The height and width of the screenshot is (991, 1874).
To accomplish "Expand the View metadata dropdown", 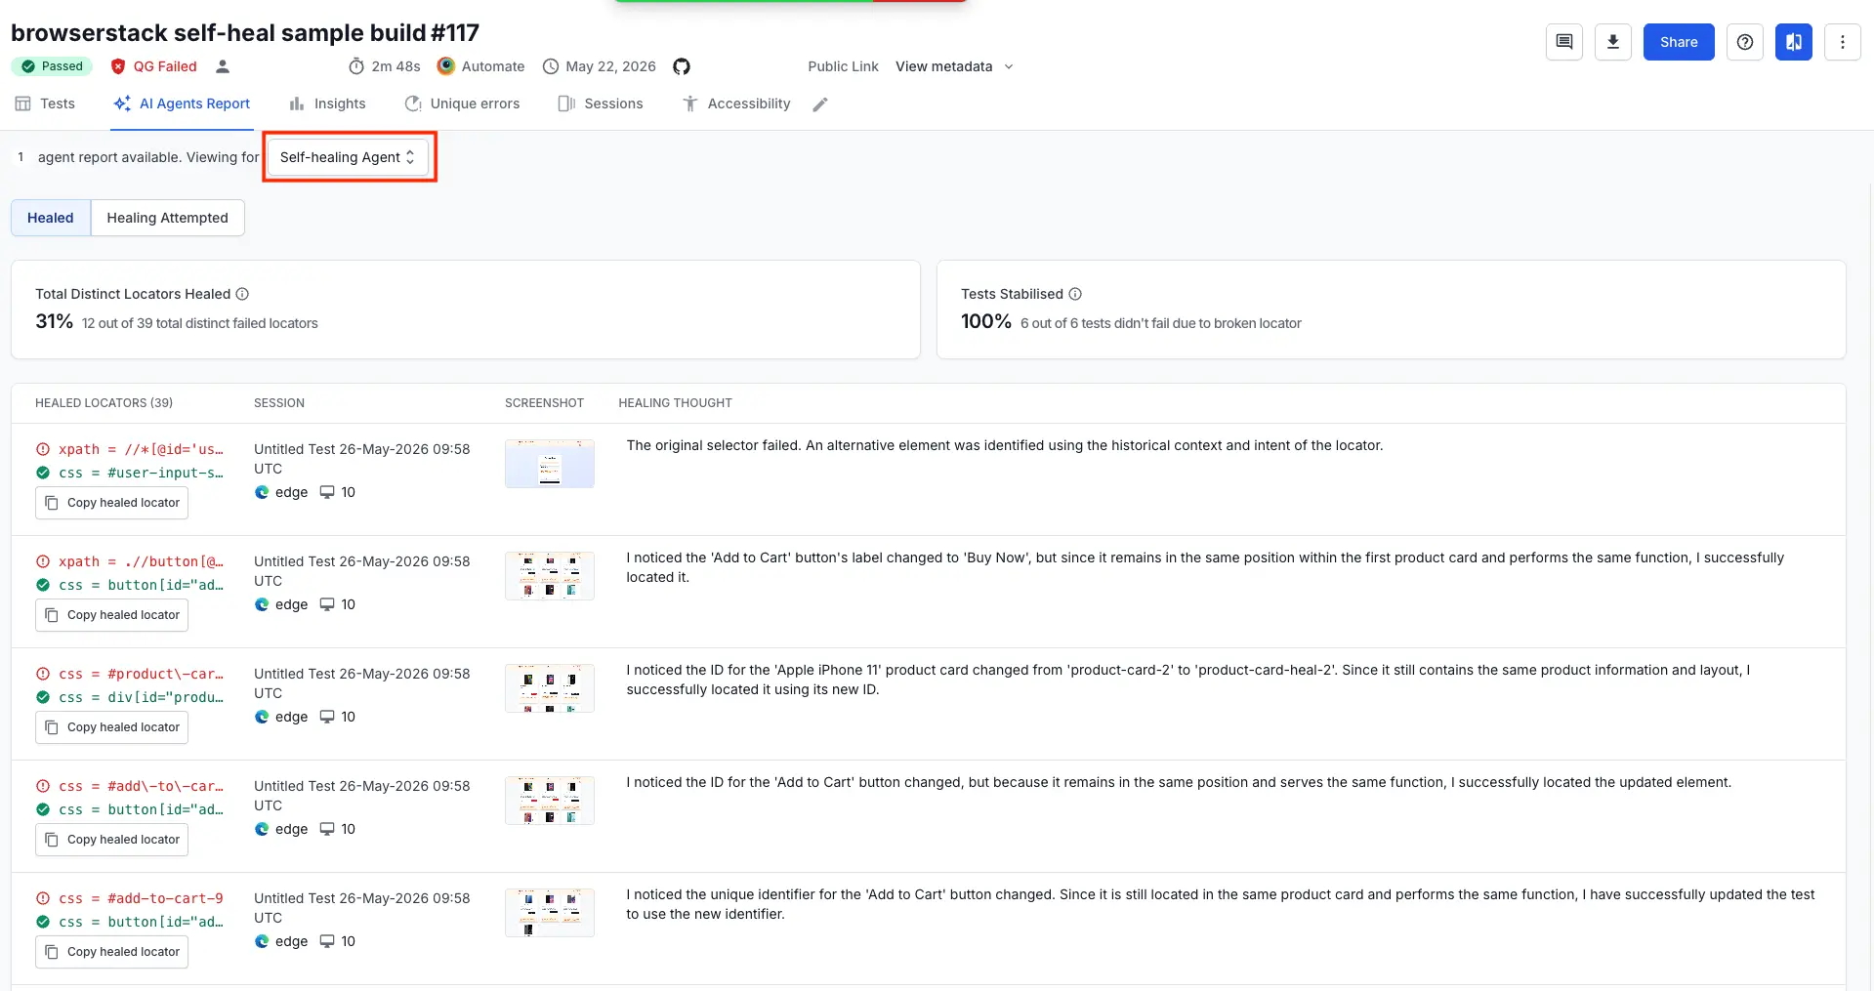I will (x=954, y=66).
